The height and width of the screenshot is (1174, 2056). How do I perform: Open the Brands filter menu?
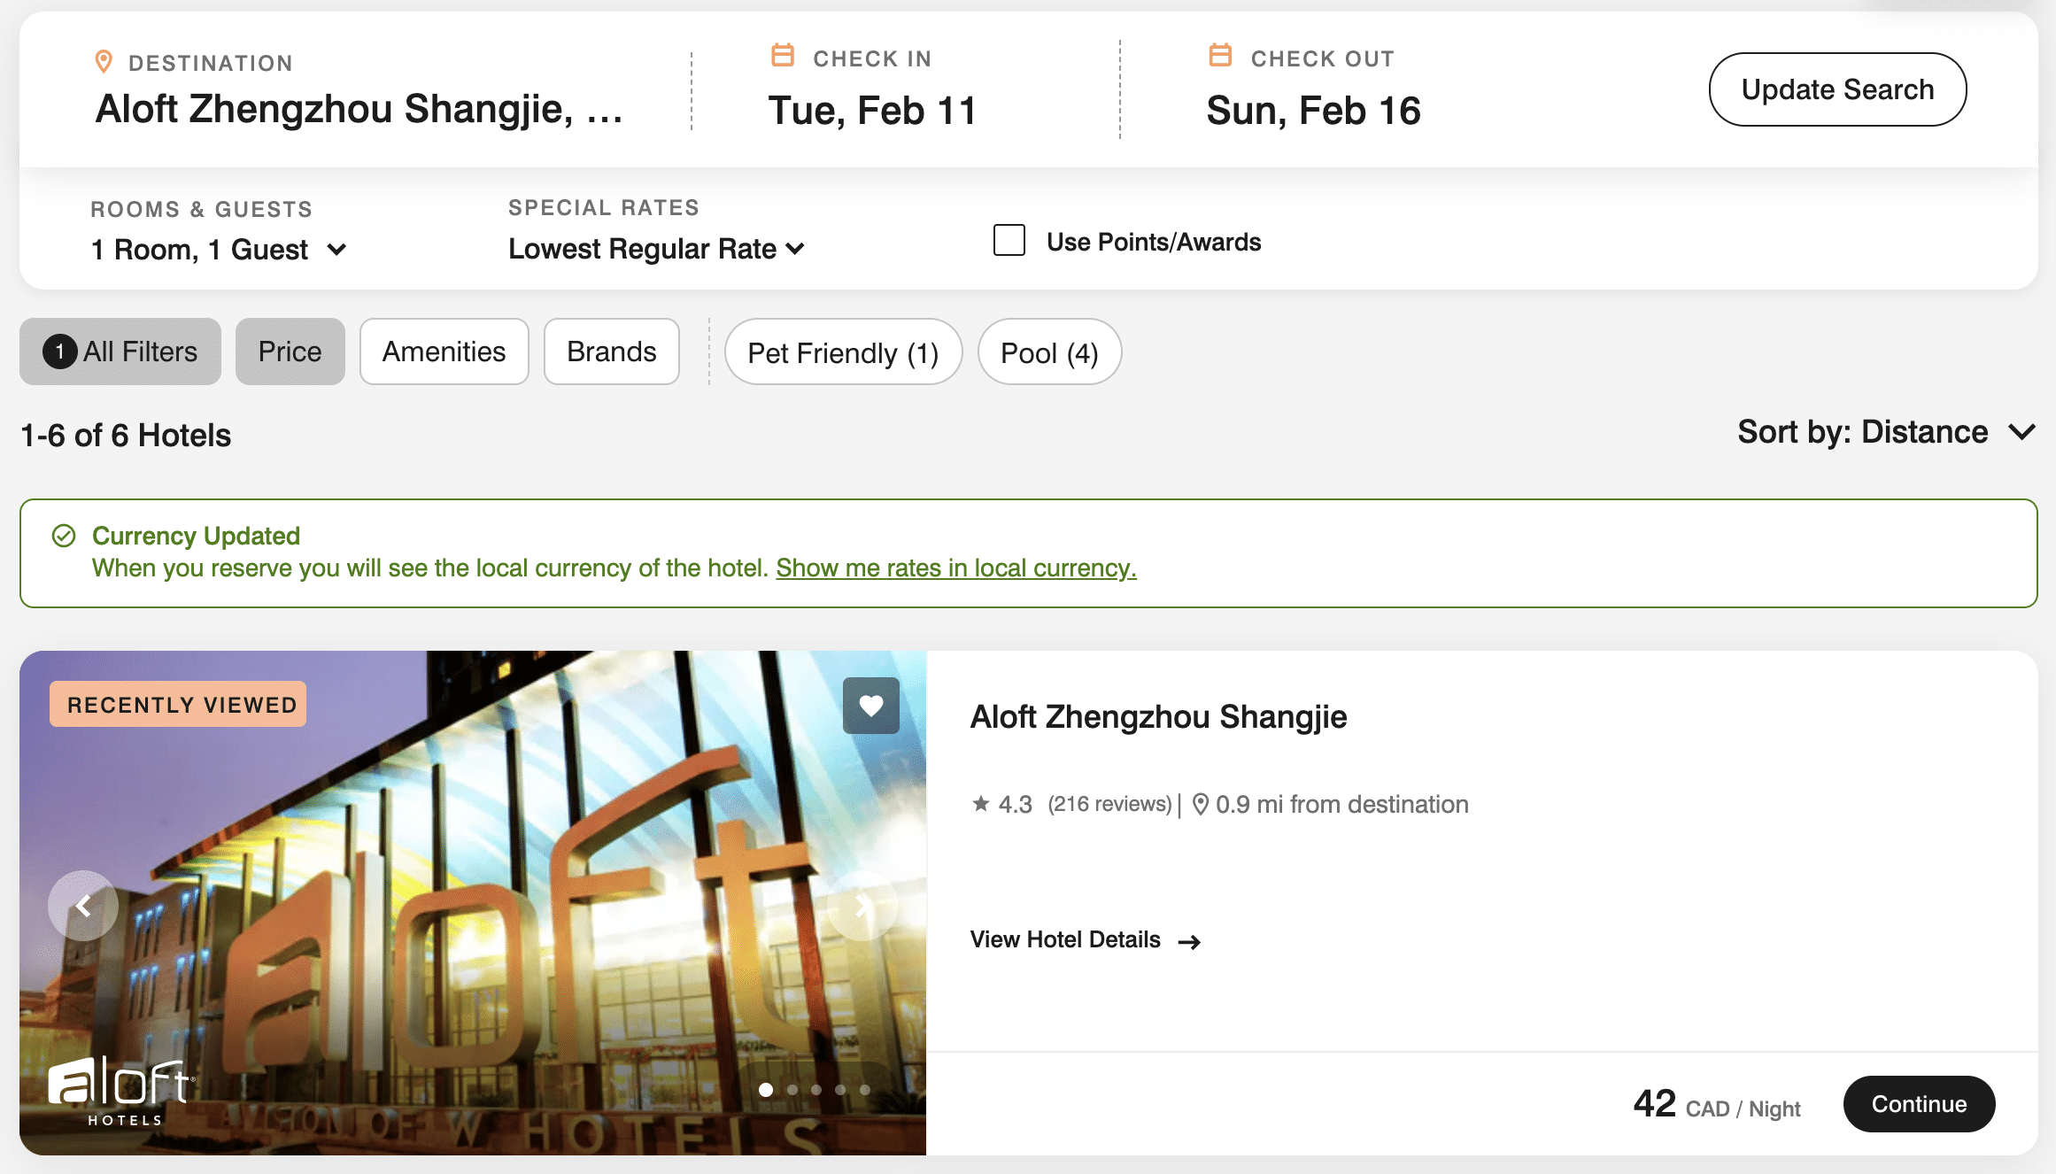pos(611,352)
